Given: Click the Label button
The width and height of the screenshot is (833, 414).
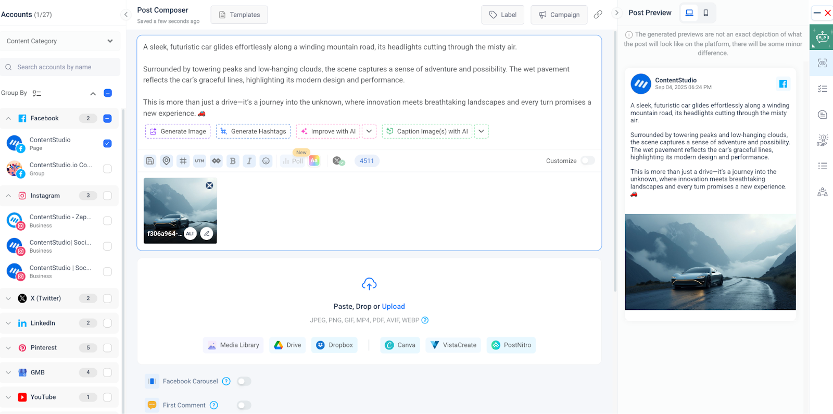Looking at the screenshot, I should [503, 15].
